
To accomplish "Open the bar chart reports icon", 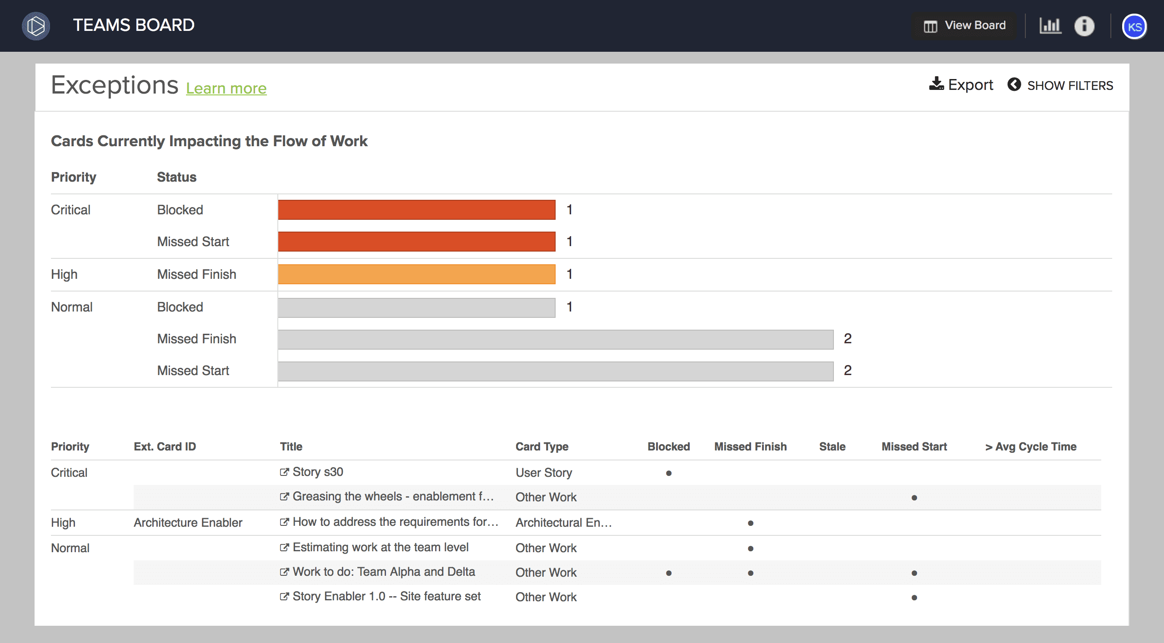I will pyautogui.click(x=1050, y=26).
